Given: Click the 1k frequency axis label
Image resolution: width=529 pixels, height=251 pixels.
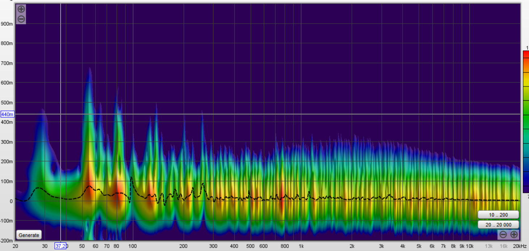Looking at the screenshot, I should [301, 246].
